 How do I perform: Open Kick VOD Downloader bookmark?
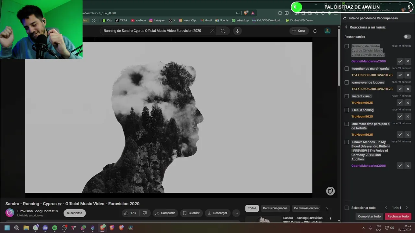pyautogui.click(x=267, y=20)
